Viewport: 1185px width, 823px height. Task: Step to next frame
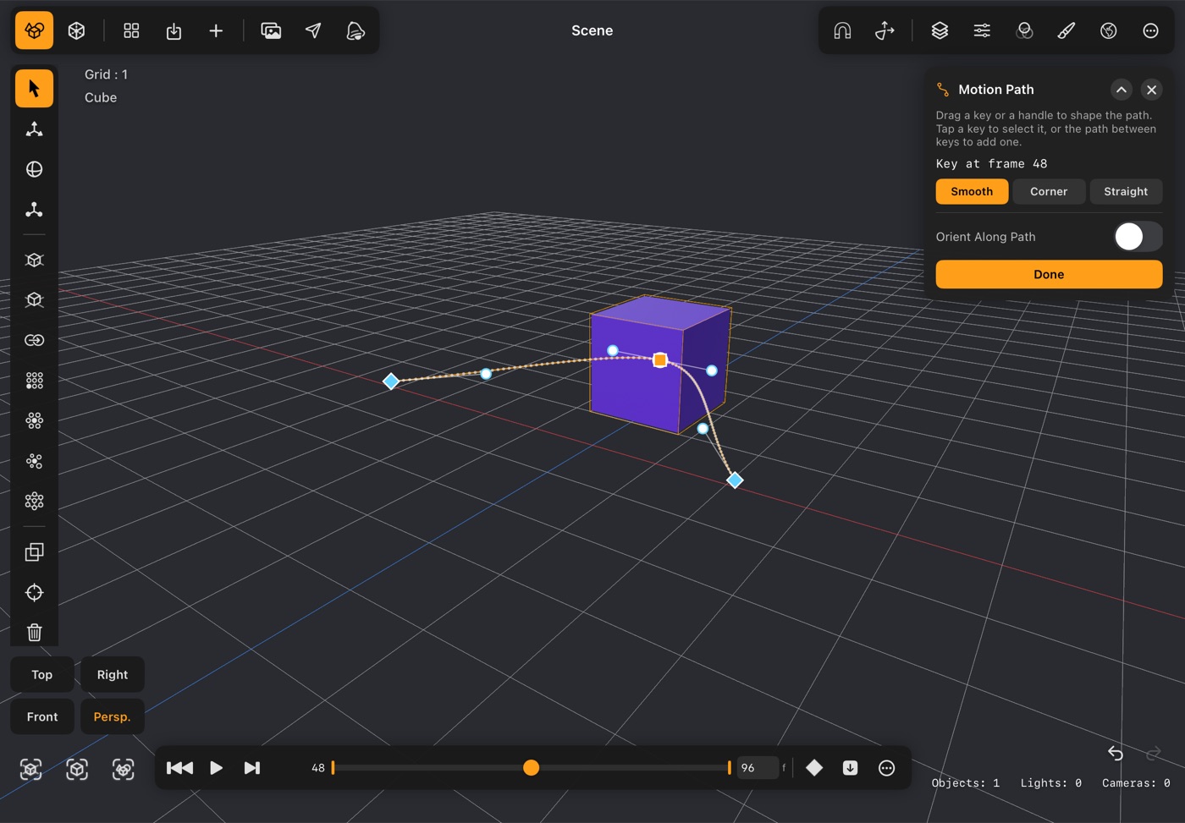tap(252, 768)
